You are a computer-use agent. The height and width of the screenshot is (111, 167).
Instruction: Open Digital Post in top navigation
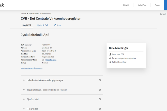pos(142,5)
